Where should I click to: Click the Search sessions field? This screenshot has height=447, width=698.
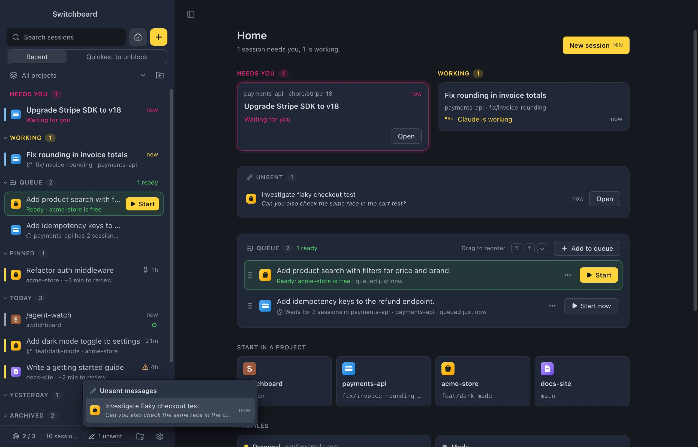(66, 37)
